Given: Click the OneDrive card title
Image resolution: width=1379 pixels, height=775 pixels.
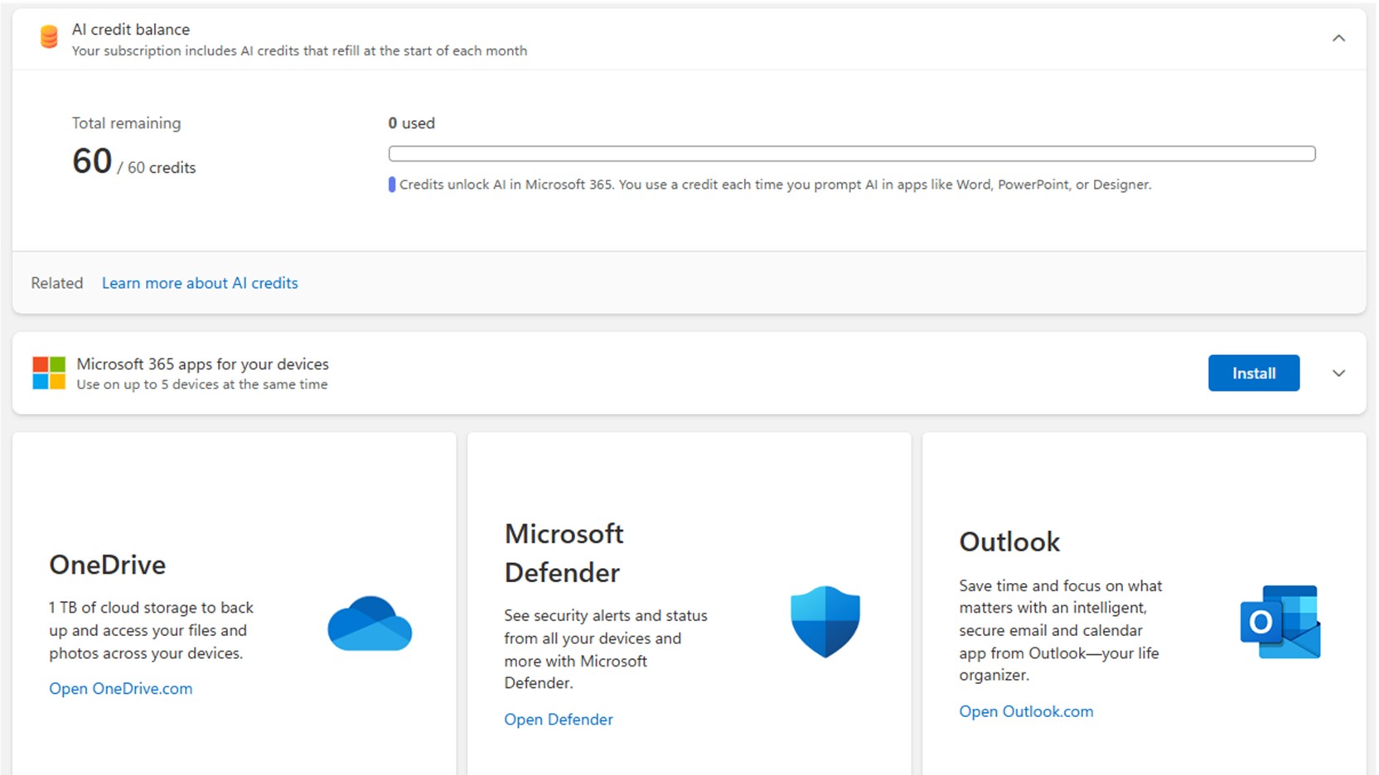Looking at the screenshot, I should click(x=108, y=565).
